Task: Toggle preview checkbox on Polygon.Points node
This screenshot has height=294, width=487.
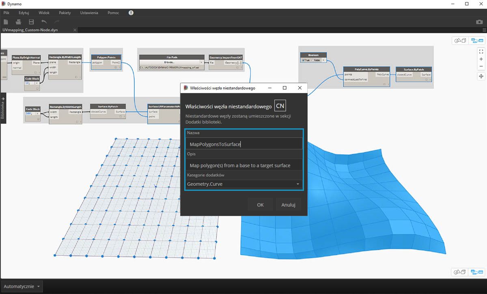Action: pyautogui.click(x=115, y=67)
